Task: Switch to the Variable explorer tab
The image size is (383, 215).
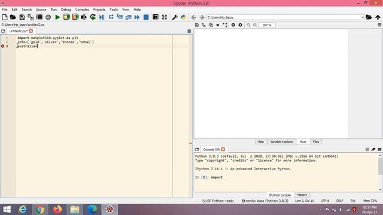Action: pos(281,142)
